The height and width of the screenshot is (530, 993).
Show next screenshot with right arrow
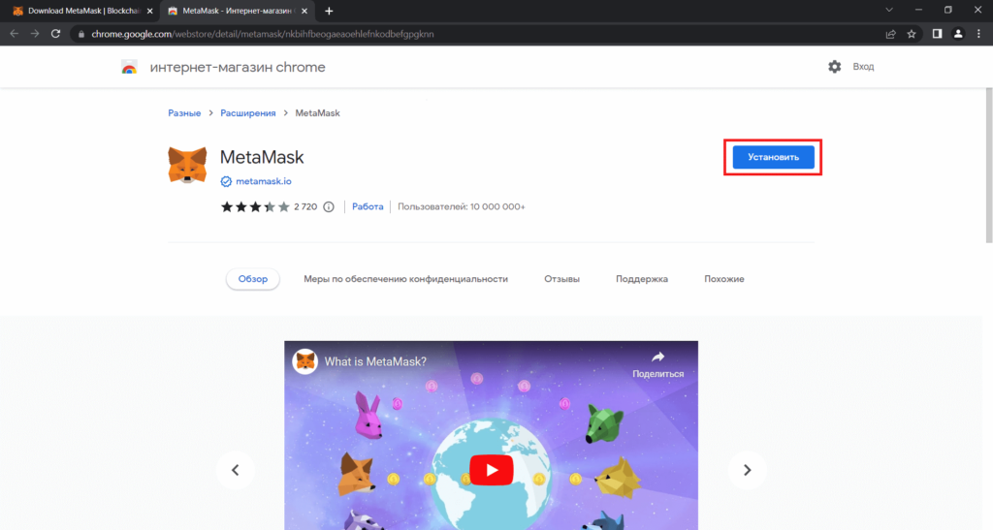pyautogui.click(x=747, y=470)
